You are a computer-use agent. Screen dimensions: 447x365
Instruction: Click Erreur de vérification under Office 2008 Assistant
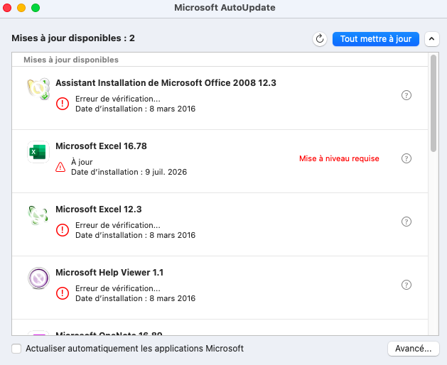click(x=118, y=99)
